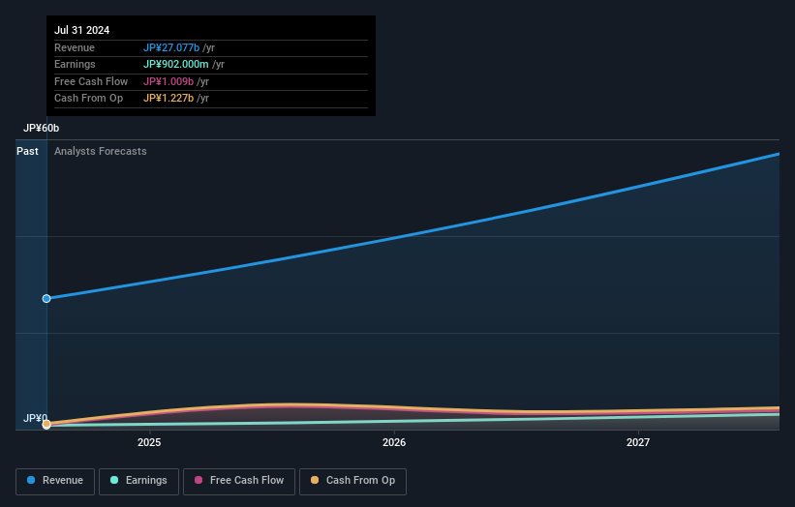Image resolution: width=795 pixels, height=507 pixels.
Task: Click the Jul 31 2024 tooltip date
Action: [81, 30]
